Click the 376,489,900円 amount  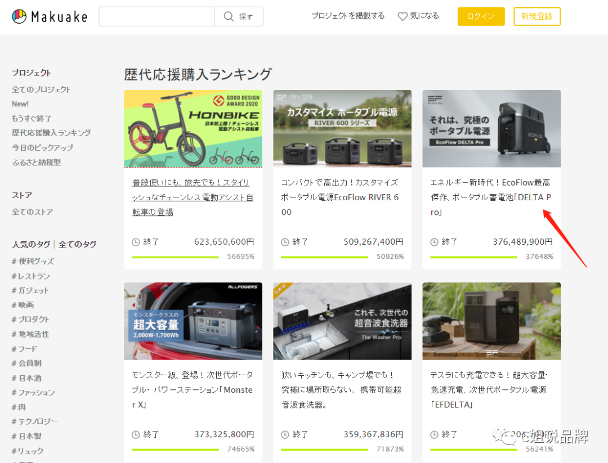[522, 242]
